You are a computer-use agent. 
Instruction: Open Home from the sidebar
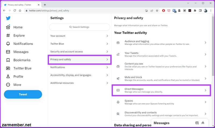click(14, 27)
